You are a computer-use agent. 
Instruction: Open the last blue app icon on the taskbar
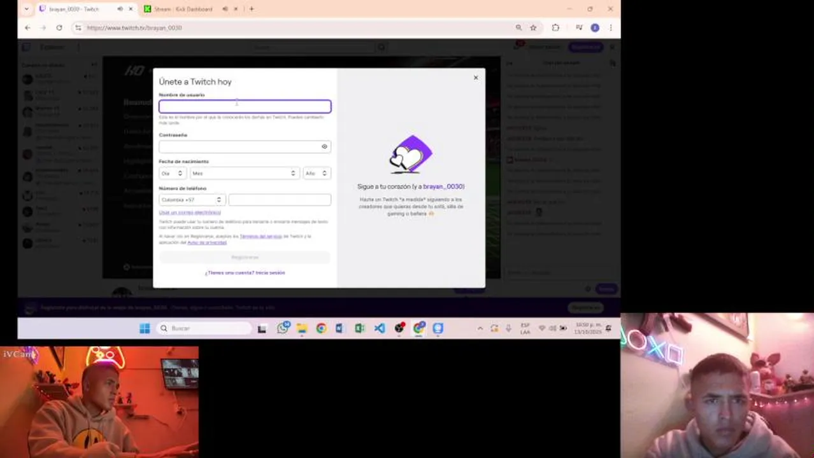438,328
